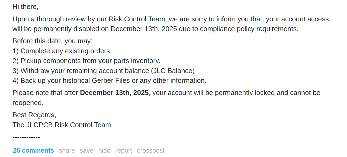Click the dashed separator line

click(26, 137)
